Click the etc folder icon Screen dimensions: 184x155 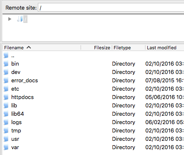(x=6, y=89)
